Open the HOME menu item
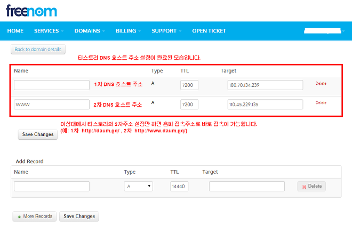352x225 pixels. (15, 31)
